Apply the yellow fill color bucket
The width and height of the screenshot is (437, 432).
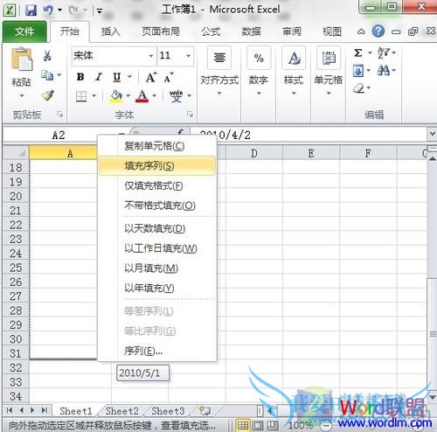pyautogui.click(x=116, y=96)
